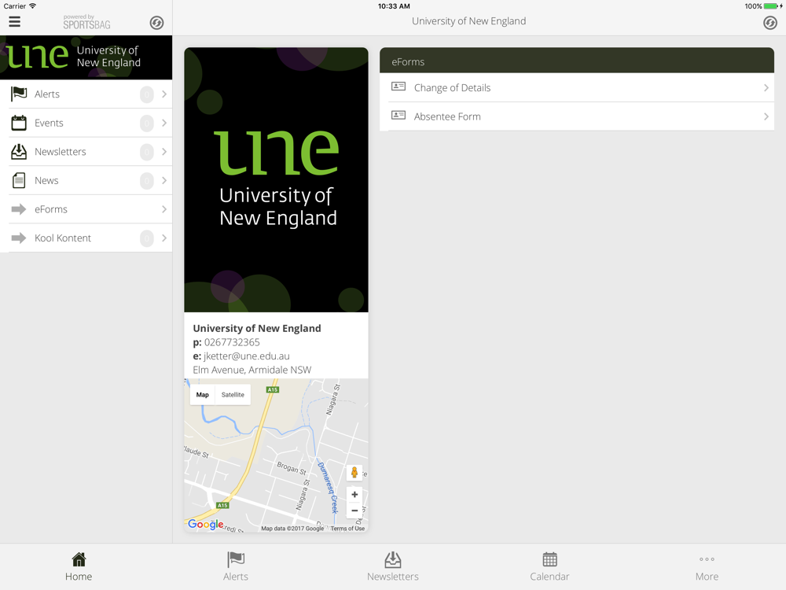Click the eForms arrow icon in sidebar
This screenshot has width=786, height=590.
coord(19,209)
